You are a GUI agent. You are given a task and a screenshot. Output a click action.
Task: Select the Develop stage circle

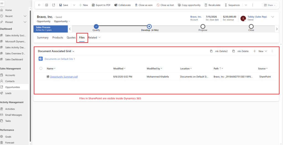(149, 27)
